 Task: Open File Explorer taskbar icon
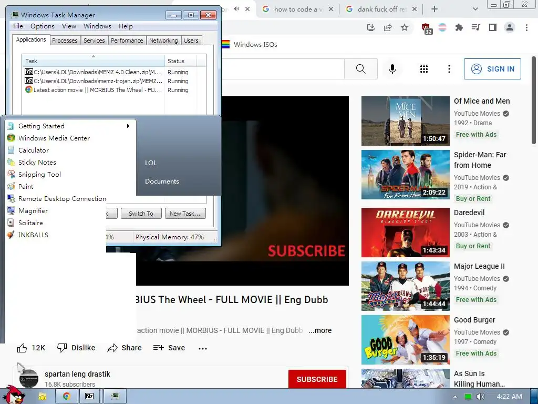pyautogui.click(x=42, y=397)
